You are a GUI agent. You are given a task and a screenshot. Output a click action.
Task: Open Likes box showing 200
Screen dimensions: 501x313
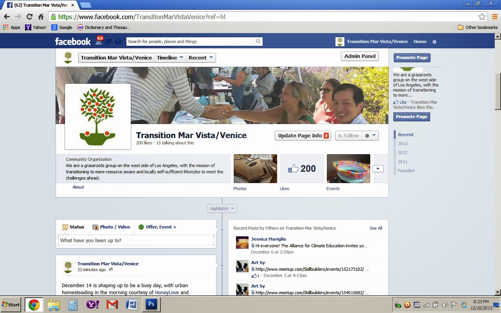pyautogui.click(x=302, y=169)
